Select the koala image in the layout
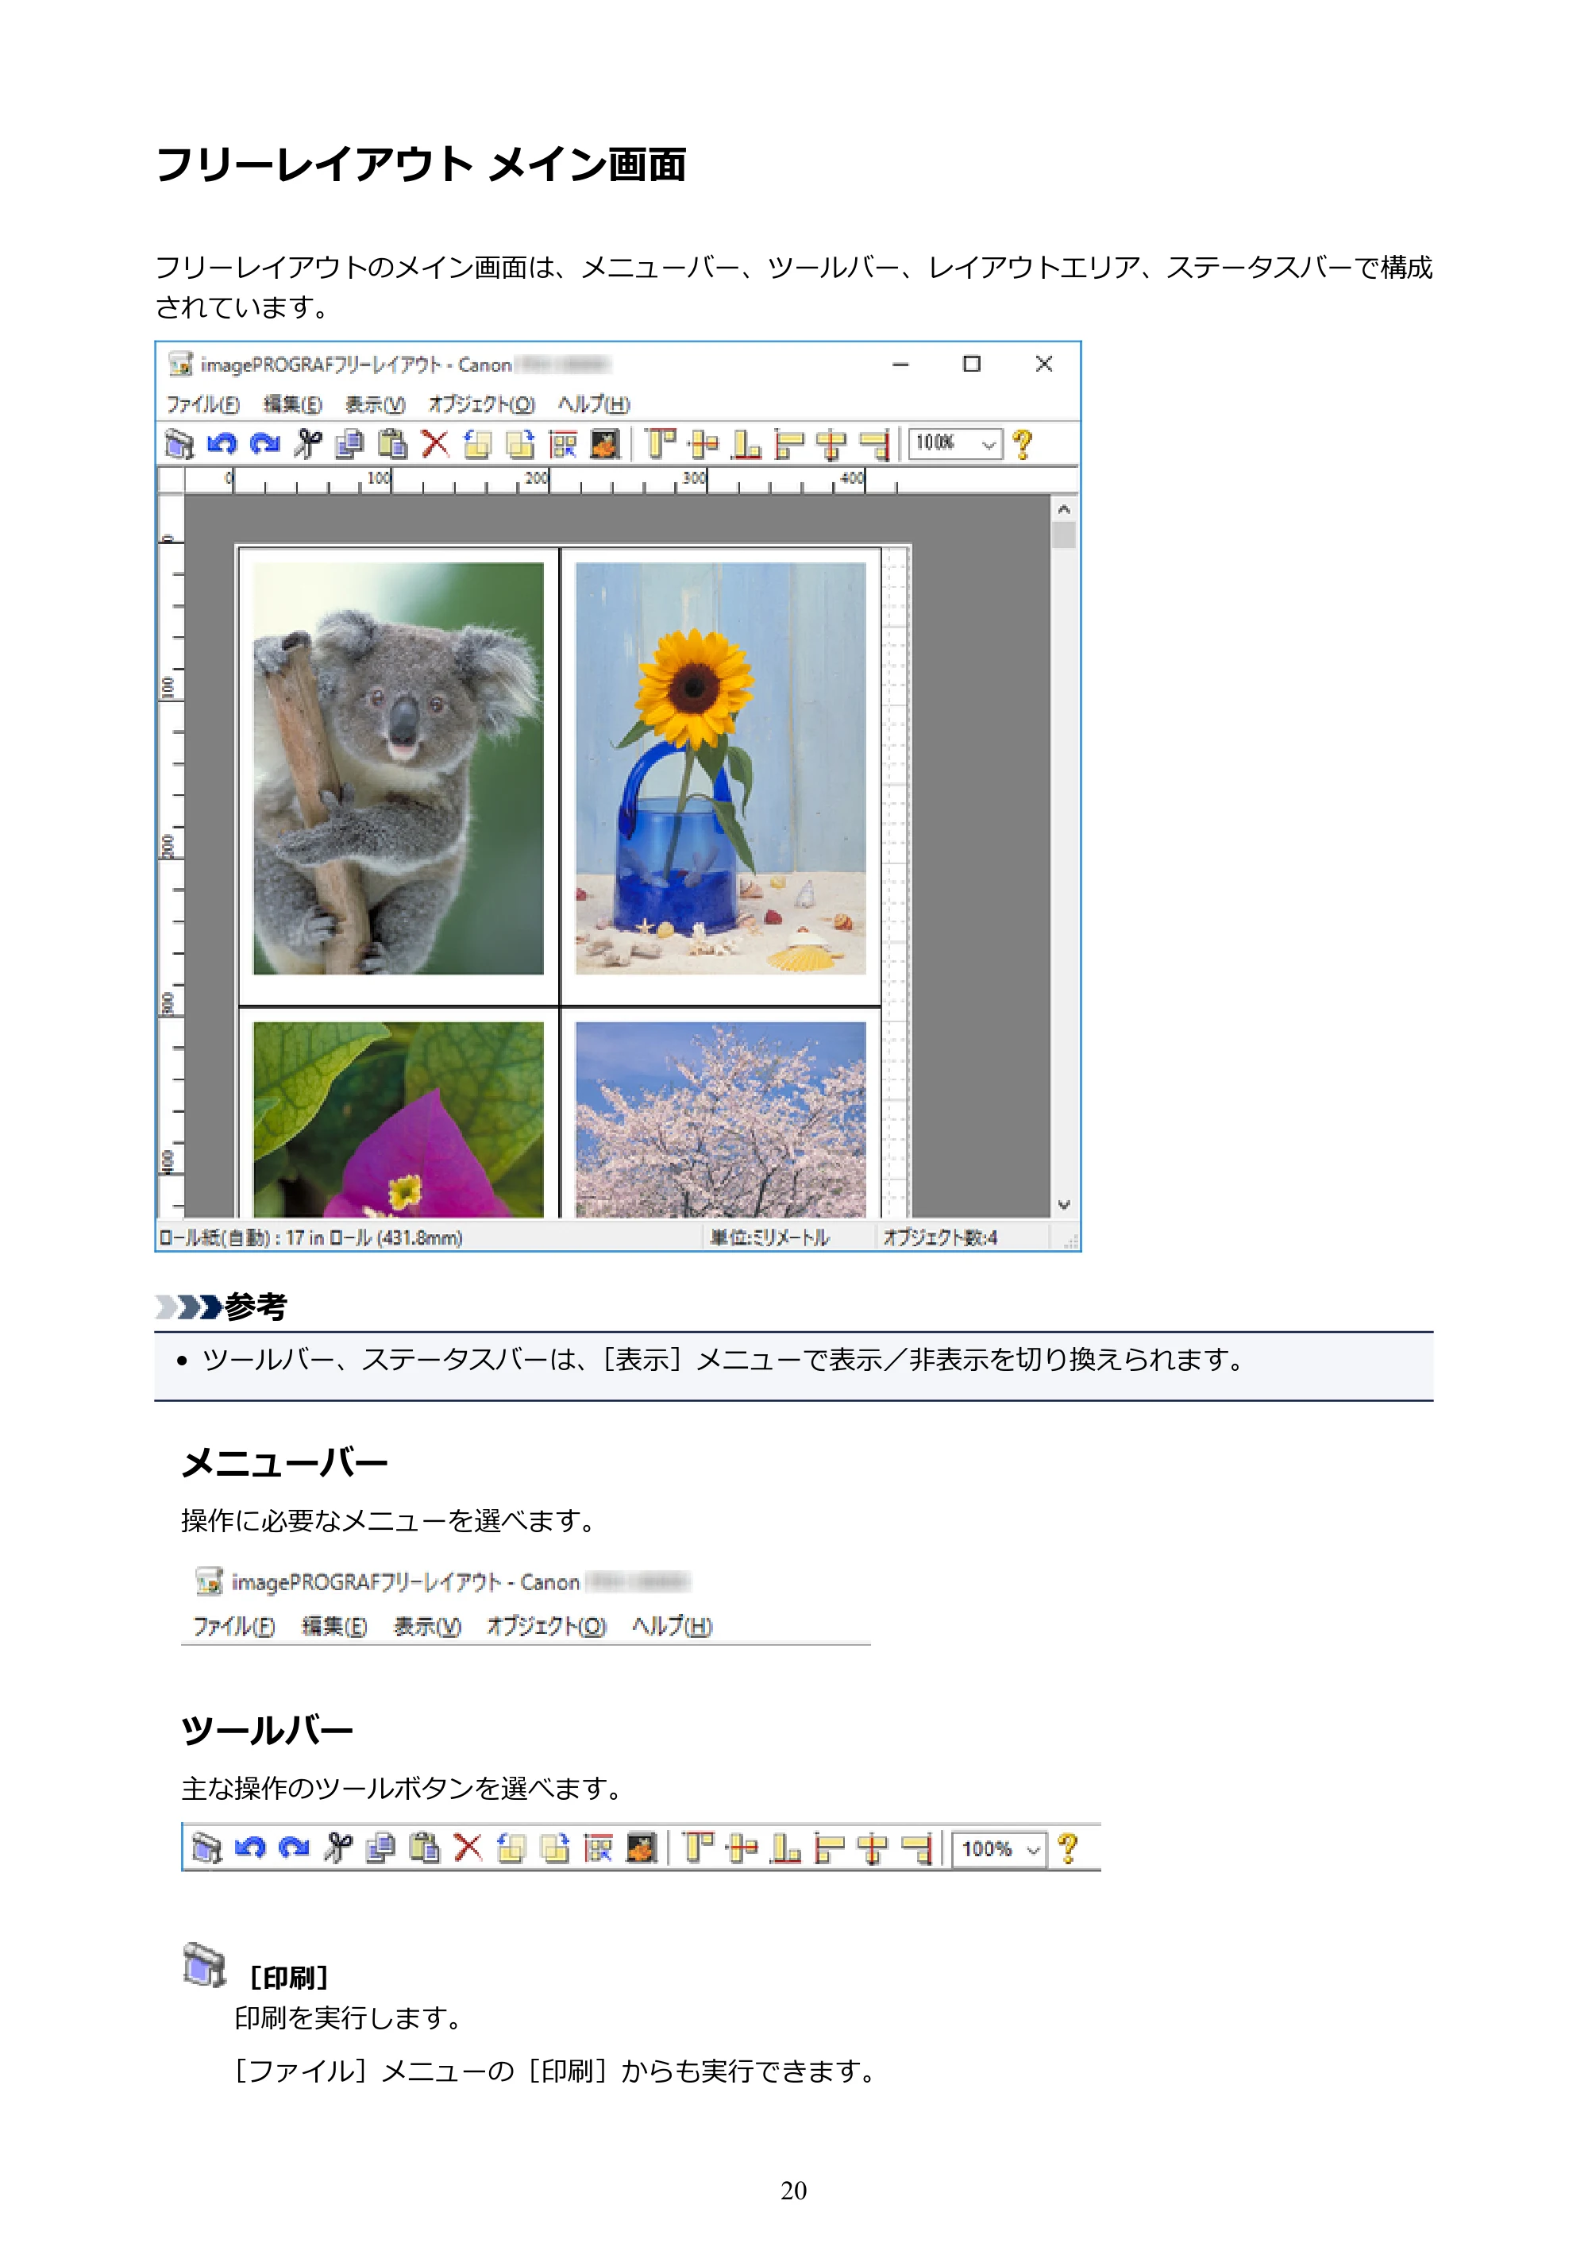This screenshot has height=2247, width=1588. click(399, 768)
